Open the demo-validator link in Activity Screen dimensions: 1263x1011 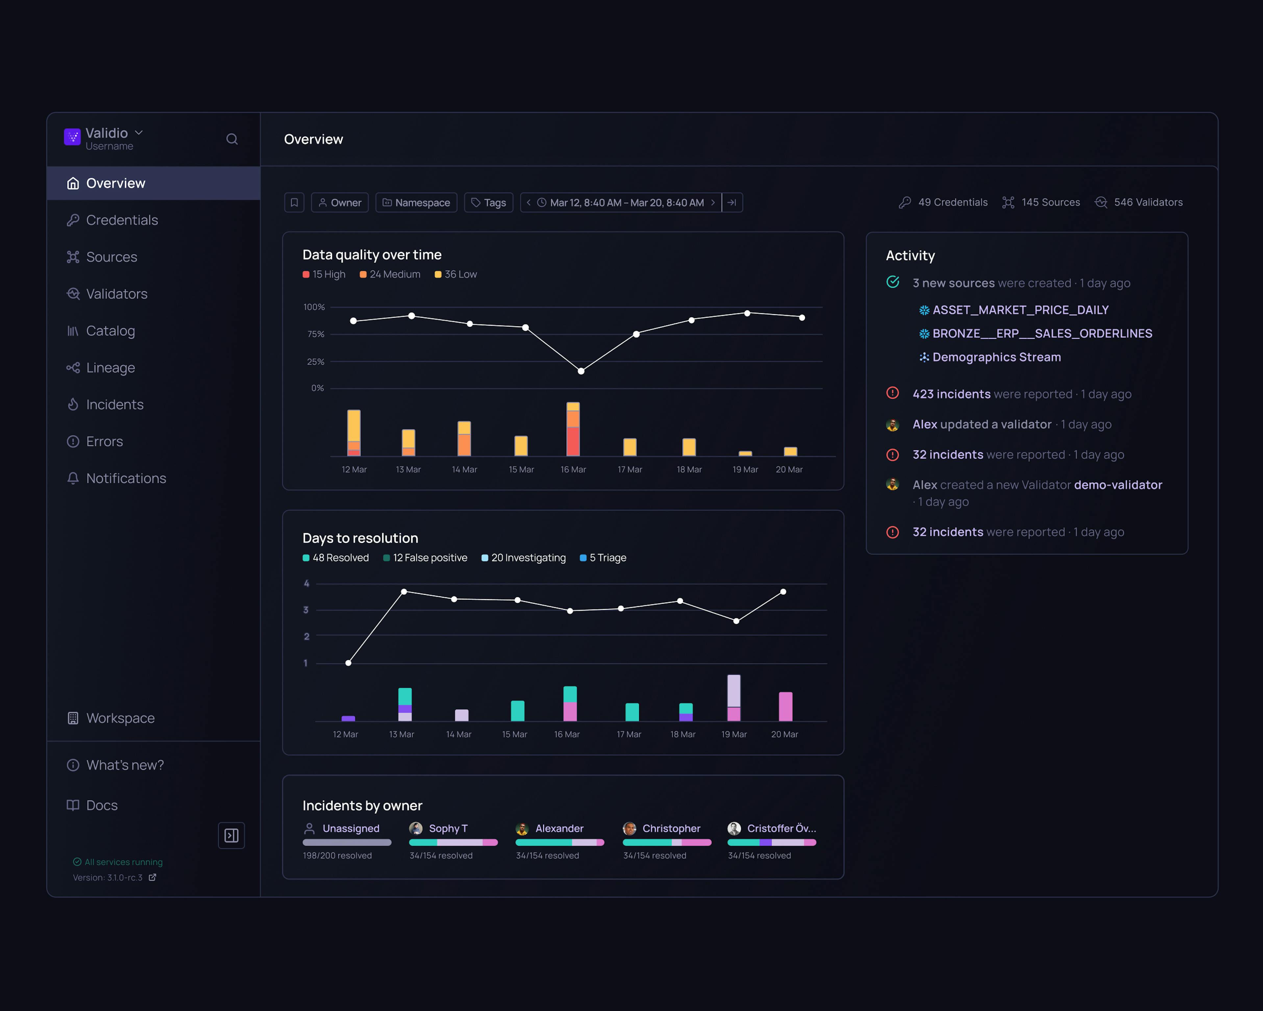[1118, 485]
